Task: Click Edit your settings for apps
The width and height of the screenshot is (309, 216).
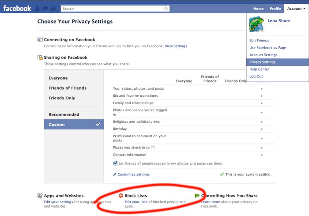Action: pos(58,202)
